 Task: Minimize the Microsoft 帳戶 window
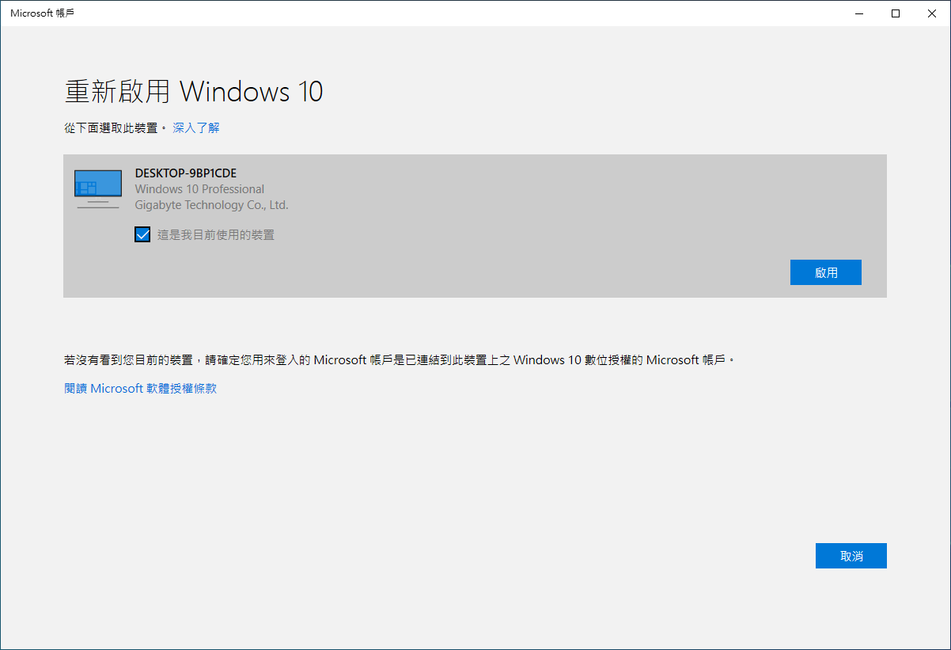coord(858,13)
